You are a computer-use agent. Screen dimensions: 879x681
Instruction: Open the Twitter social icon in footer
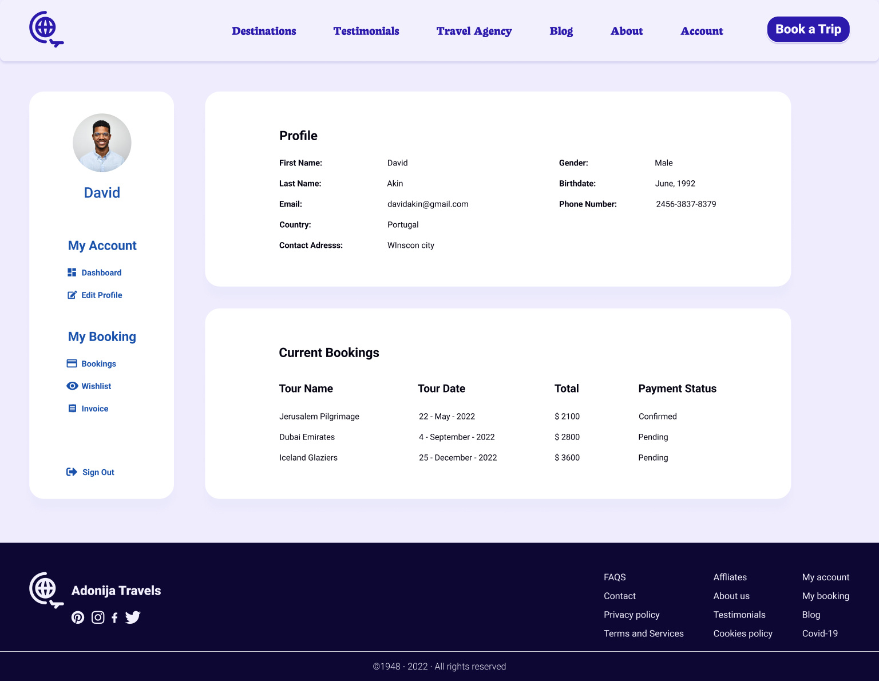coord(132,617)
